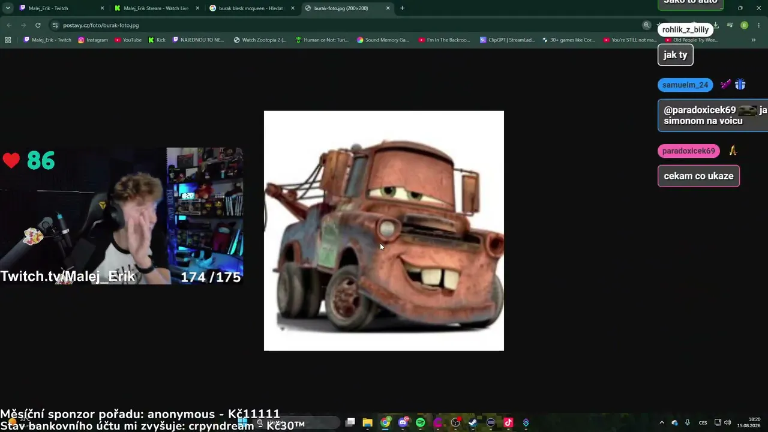The width and height of the screenshot is (768, 432).
Task: Close the burak blesk mcqueen tab
Action: click(x=293, y=8)
